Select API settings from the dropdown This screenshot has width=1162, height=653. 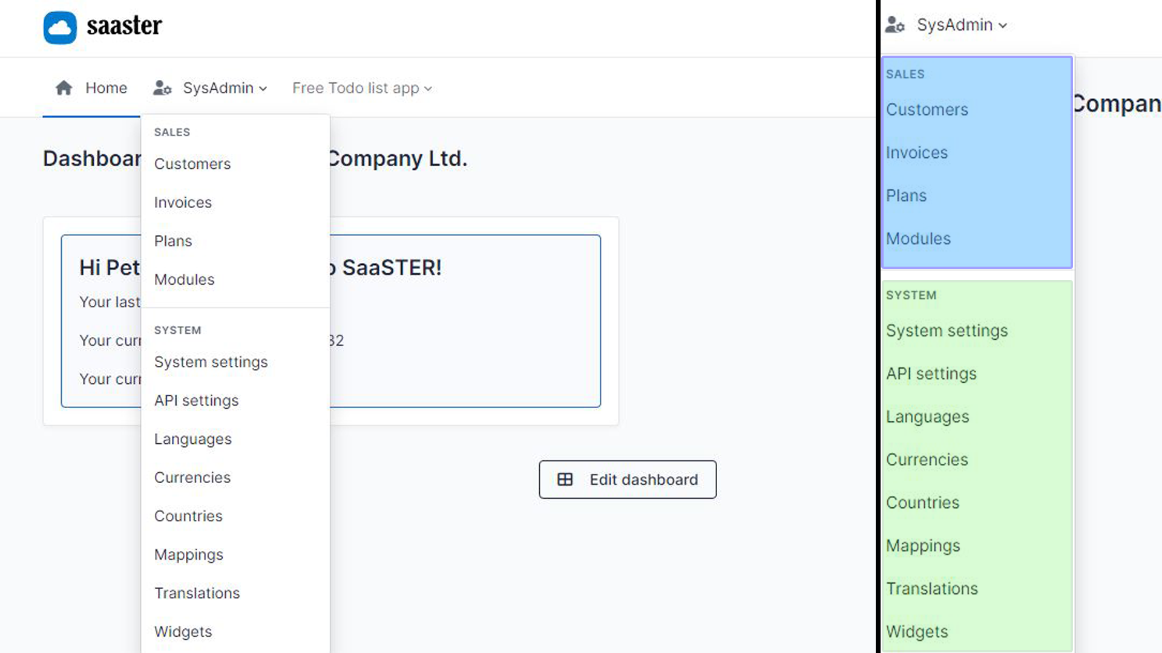pos(196,400)
